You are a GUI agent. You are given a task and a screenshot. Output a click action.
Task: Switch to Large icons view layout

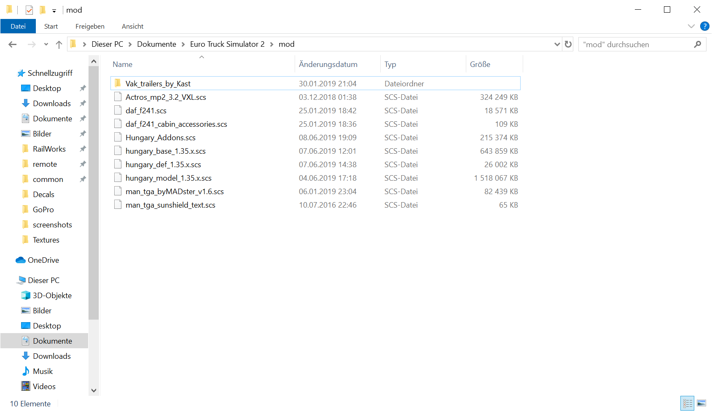pyautogui.click(x=701, y=403)
